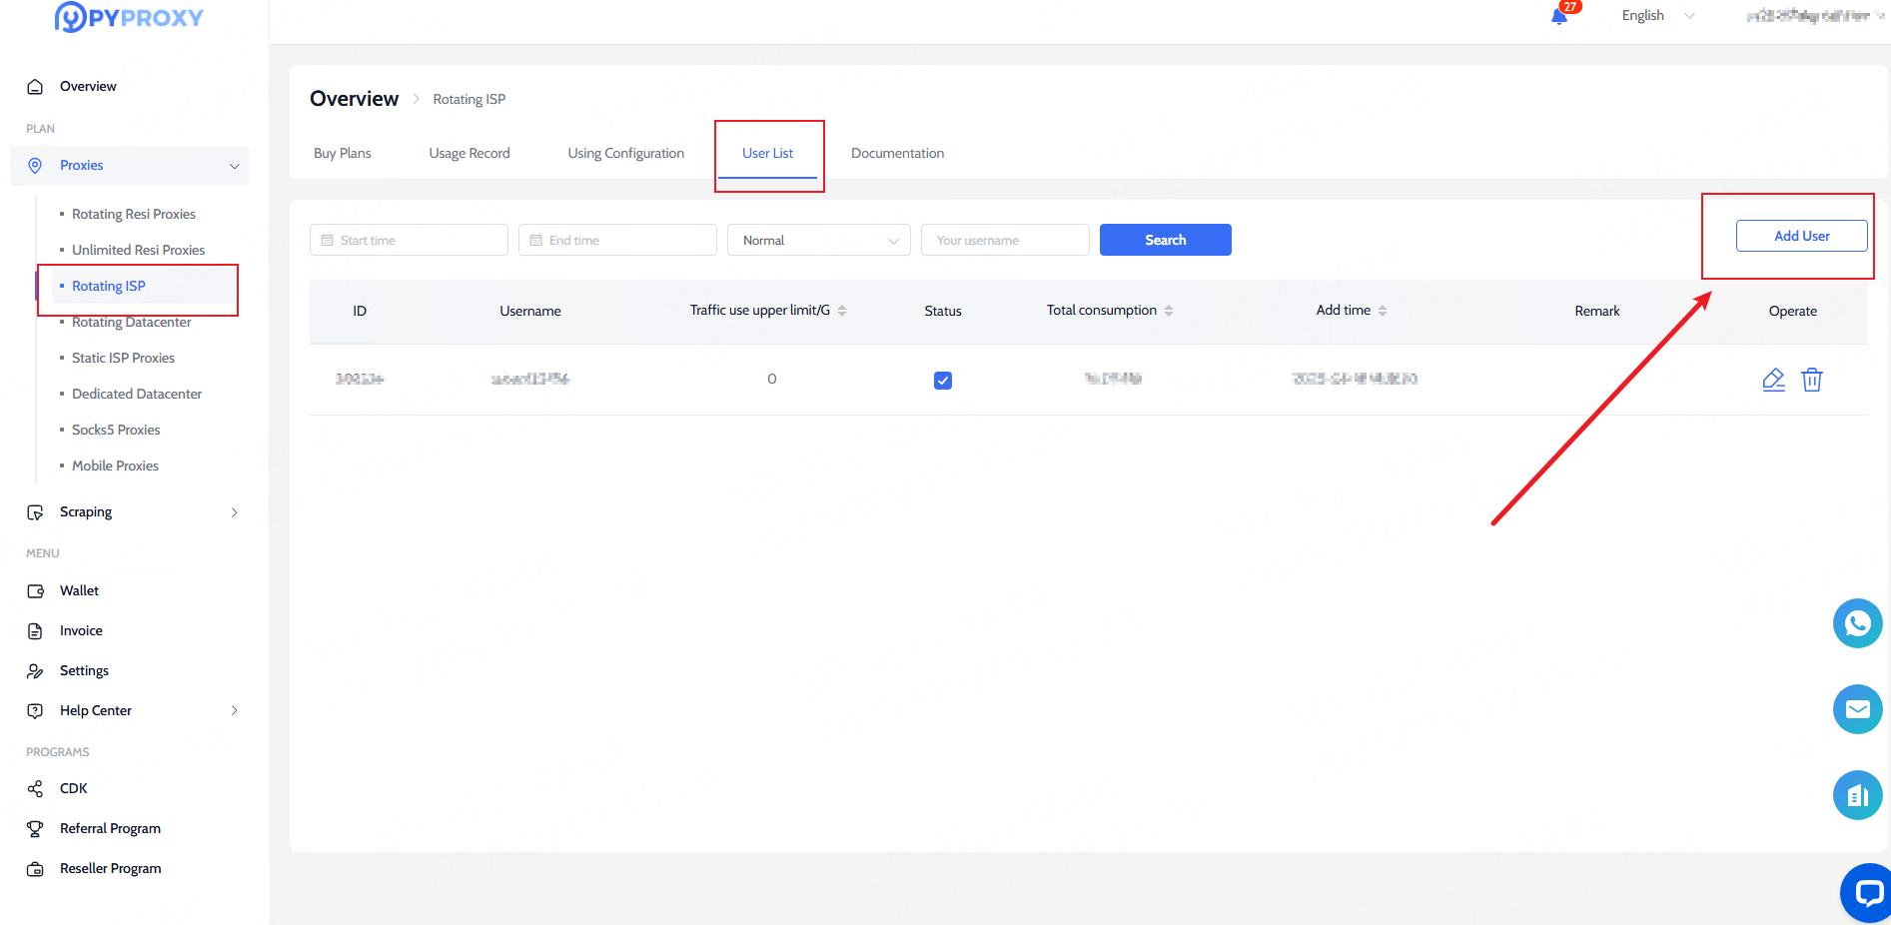Click the edit pencil icon in Operate column

1773,380
